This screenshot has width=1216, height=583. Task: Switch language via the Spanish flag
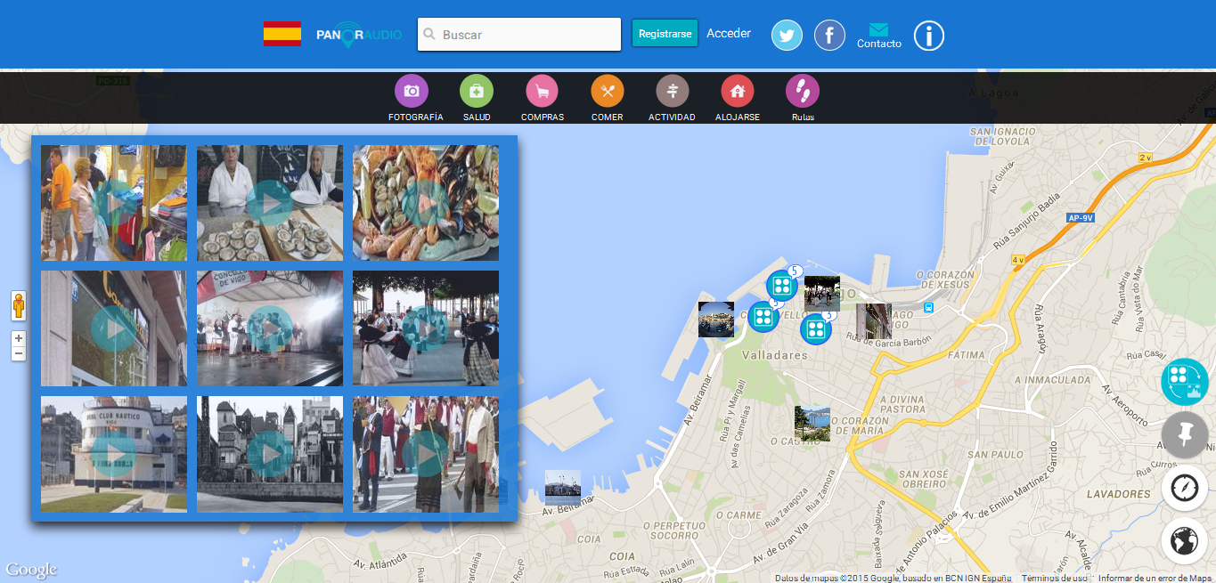282,34
